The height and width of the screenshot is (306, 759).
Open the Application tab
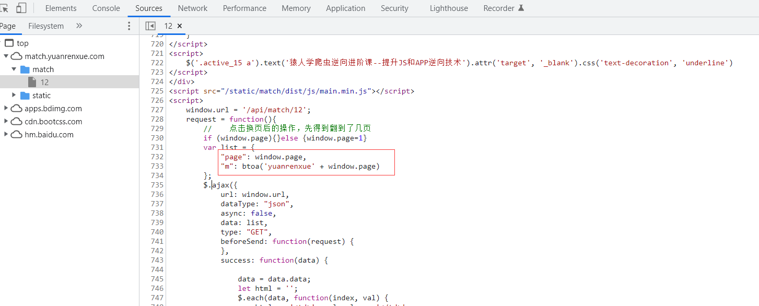[346, 8]
